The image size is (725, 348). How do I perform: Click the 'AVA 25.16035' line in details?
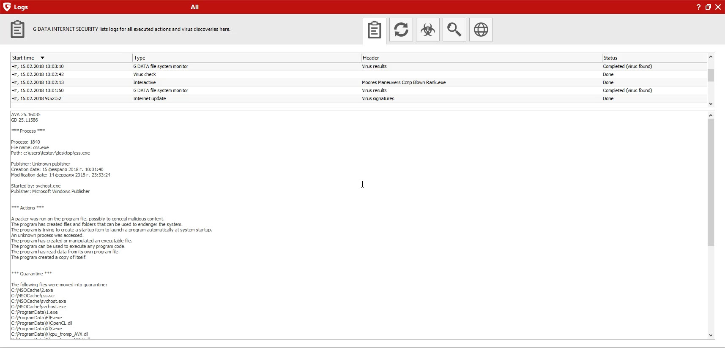tap(26, 114)
